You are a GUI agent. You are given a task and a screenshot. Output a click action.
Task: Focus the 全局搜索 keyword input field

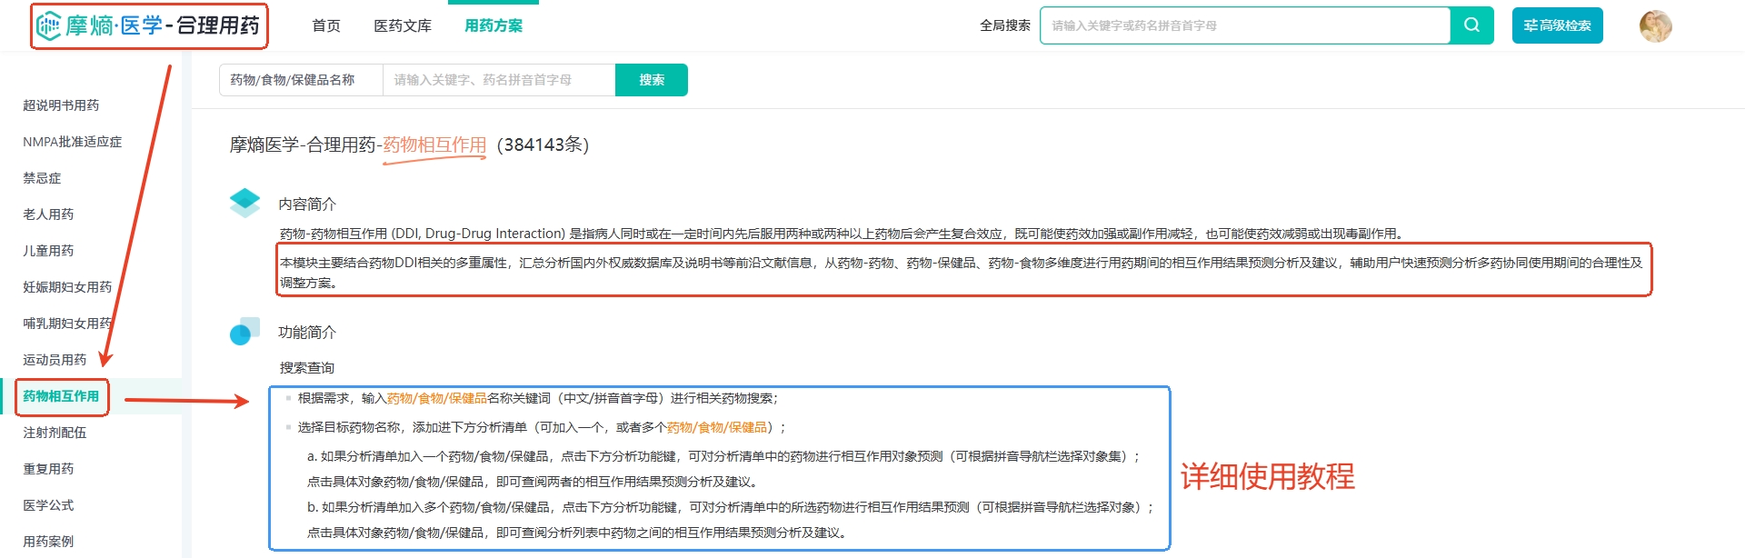click(1245, 25)
